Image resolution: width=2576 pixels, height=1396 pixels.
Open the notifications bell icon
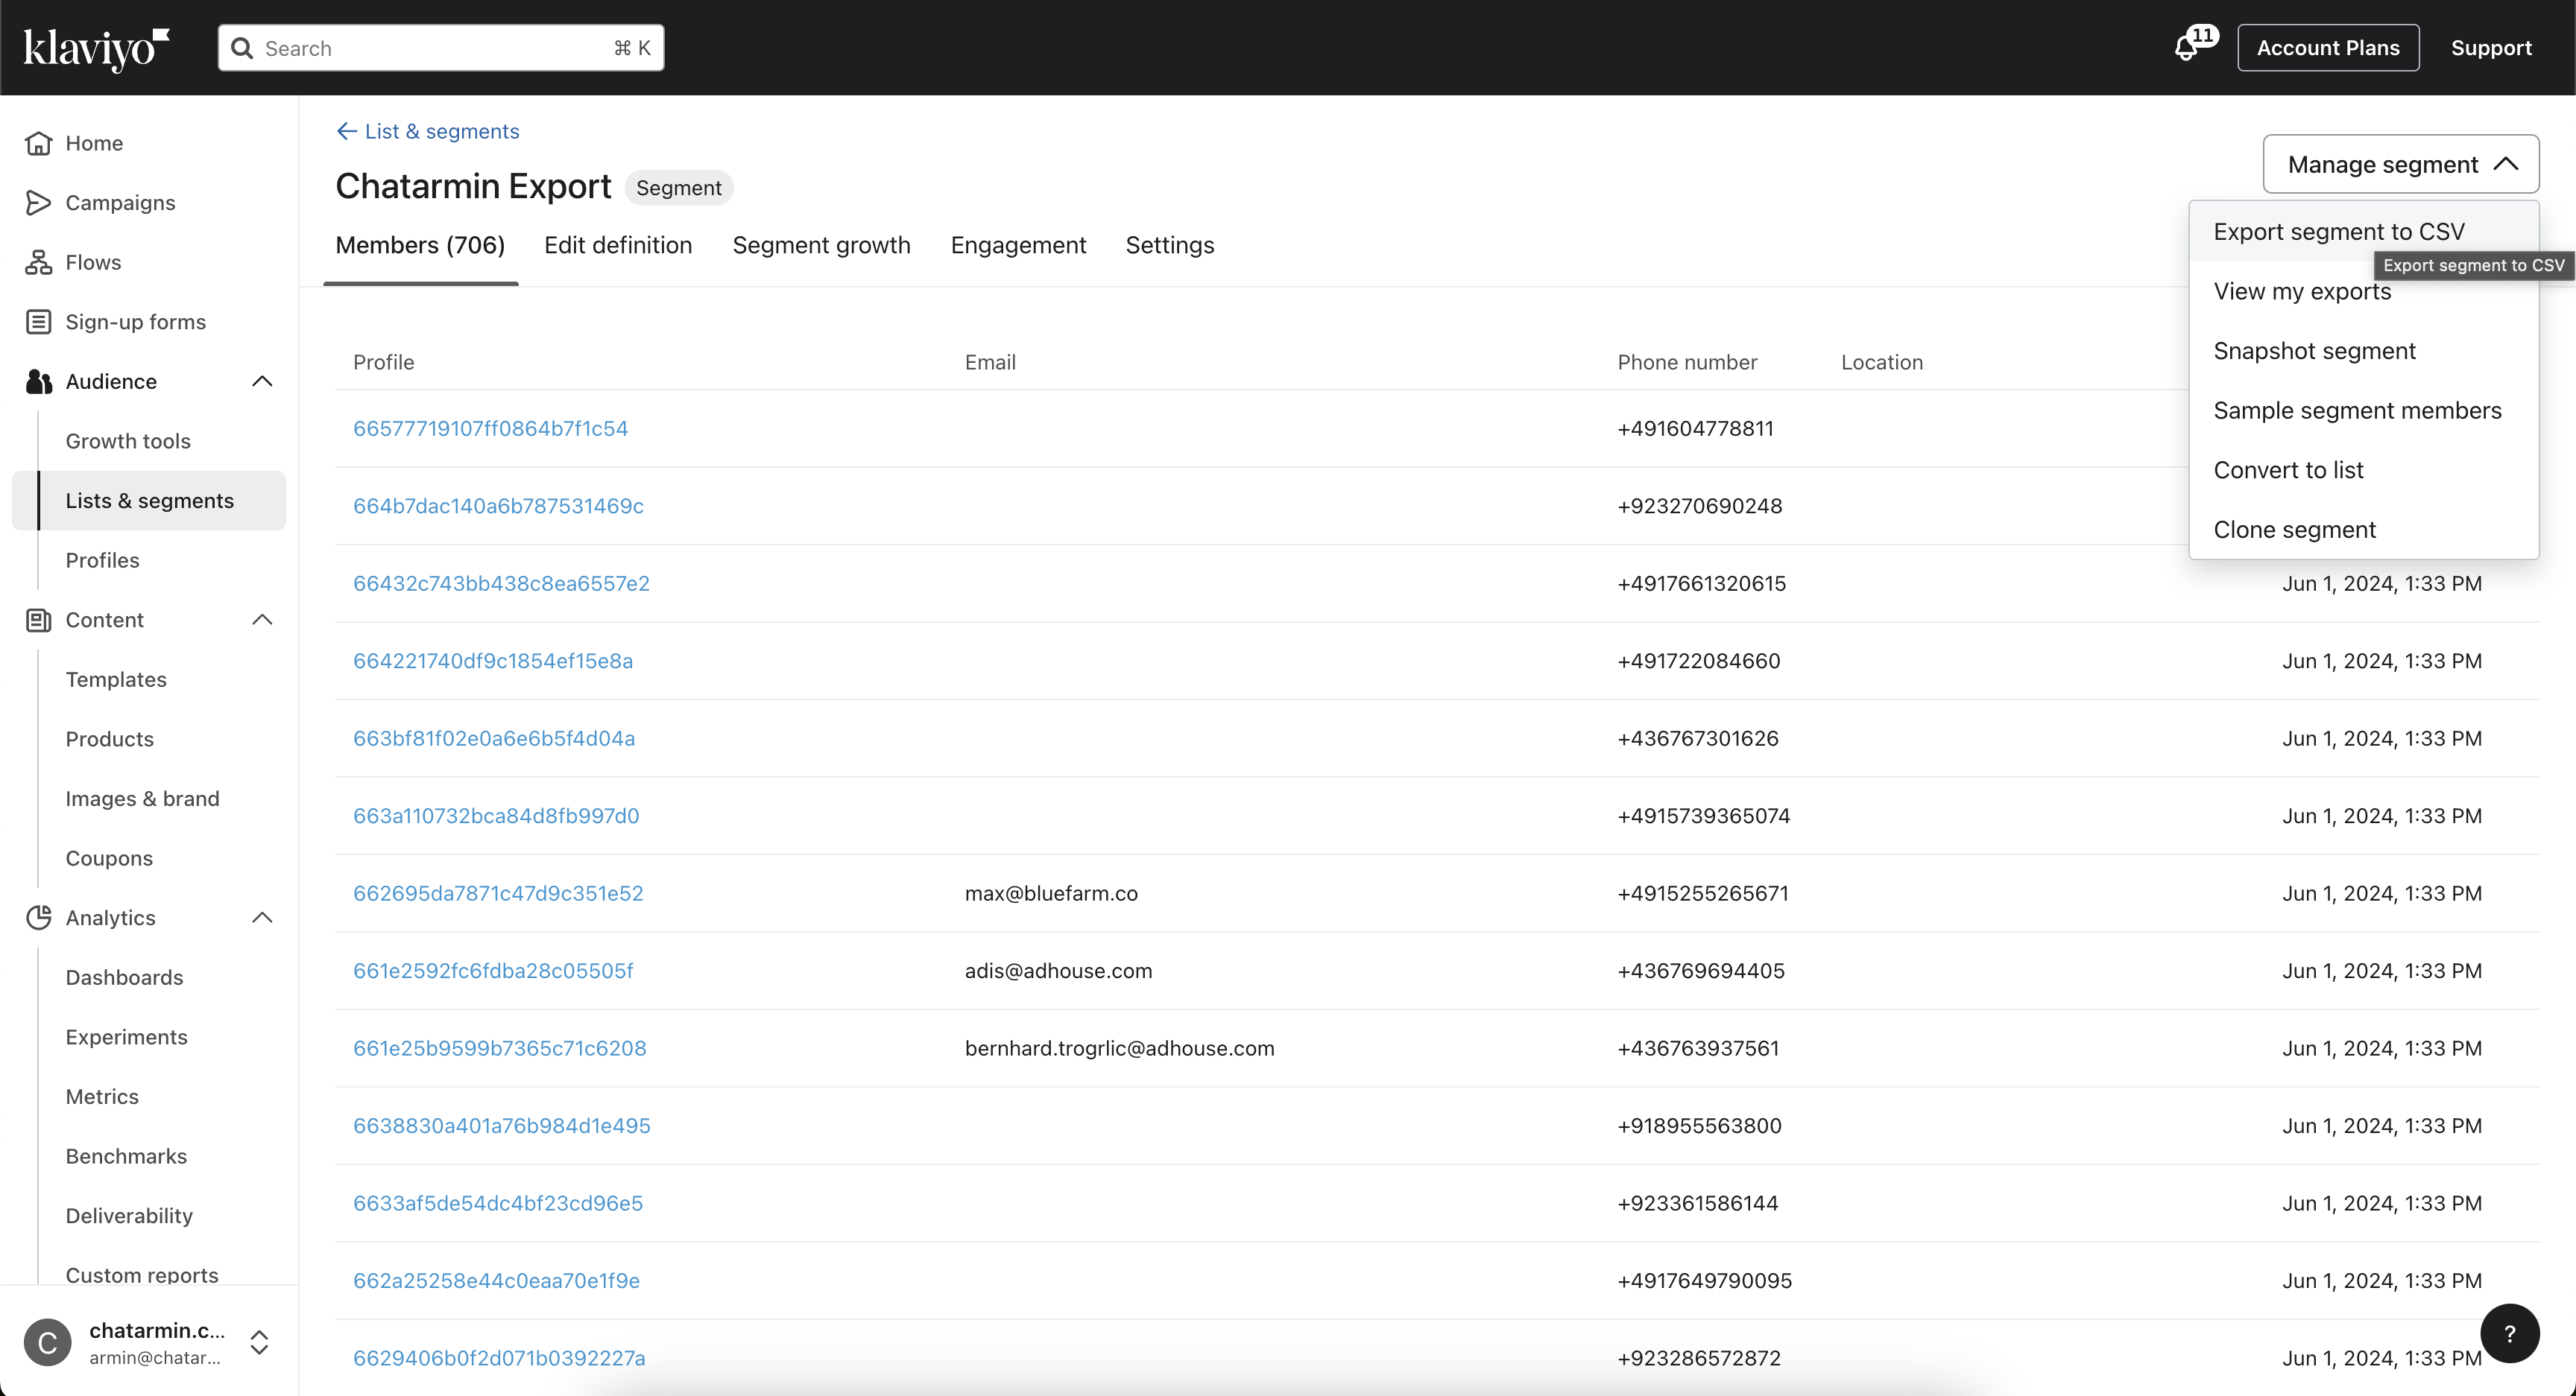point(2187,48)
